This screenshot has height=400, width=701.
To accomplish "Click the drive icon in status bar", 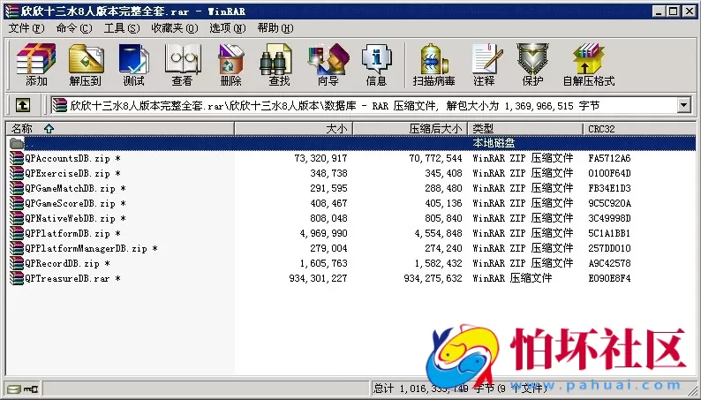I will (14, 389).
